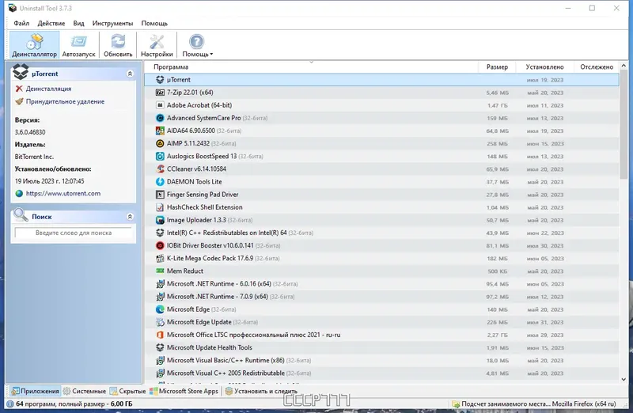This screenshot has height=413, width=633.
Task: Open the Действие menu
Action: [x=51, y=24]
